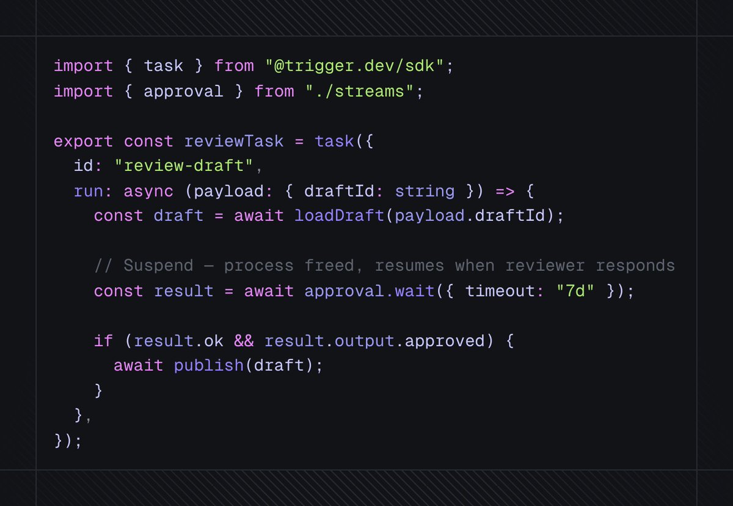This screenshot has width=733, height=506.
Task: Select the reviewTask constant name
Action: [x=234, y=142]
